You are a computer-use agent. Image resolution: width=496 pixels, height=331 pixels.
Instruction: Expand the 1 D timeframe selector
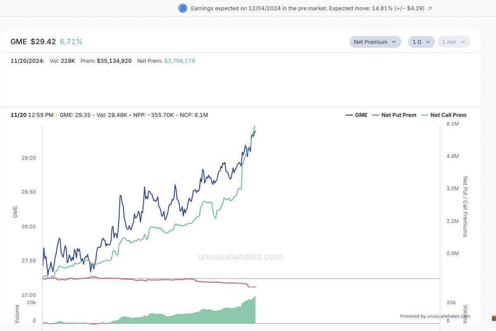point(421,42)
